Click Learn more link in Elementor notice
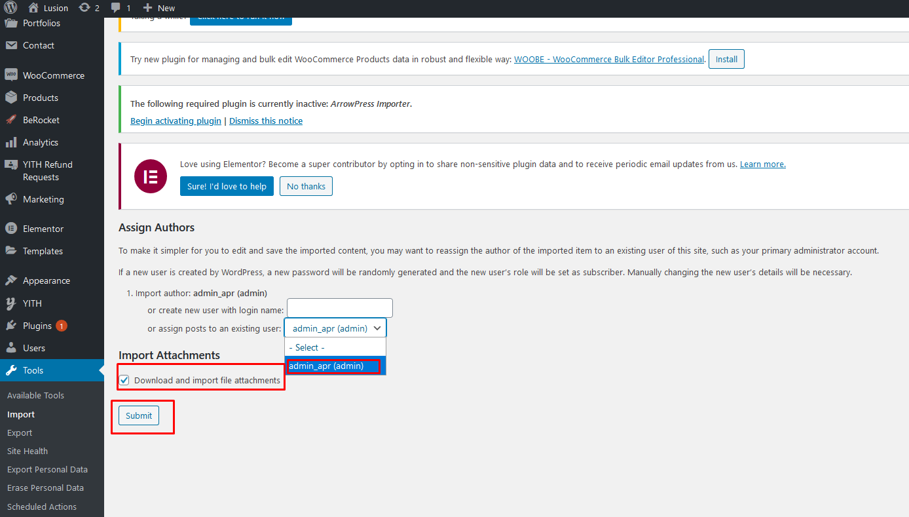The image size is (909, 517). click(763, 164)
